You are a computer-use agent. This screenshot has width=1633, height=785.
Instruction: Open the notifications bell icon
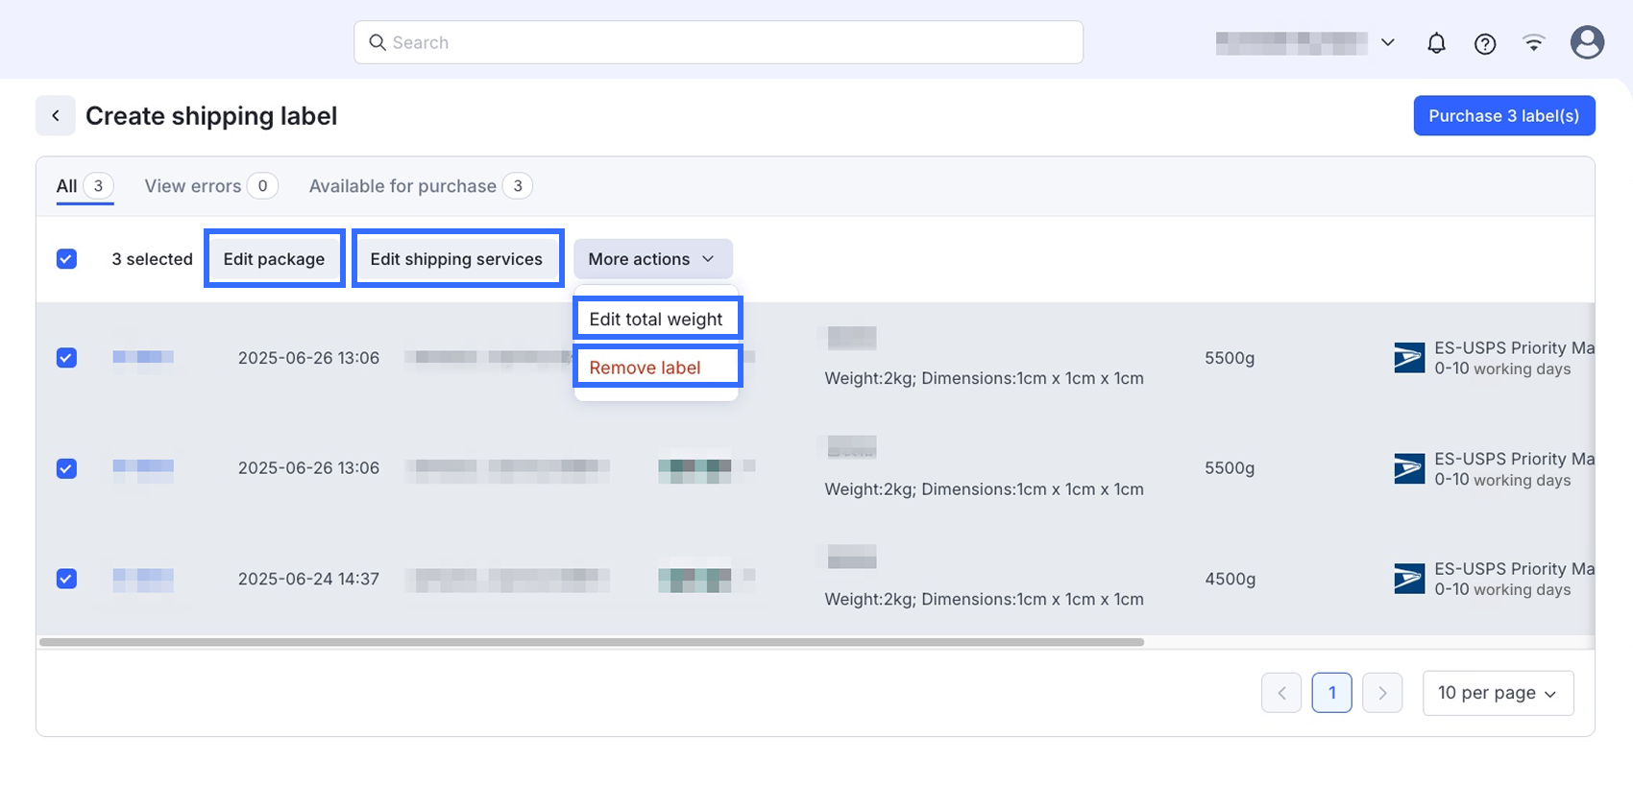[x=1436, y=43]
